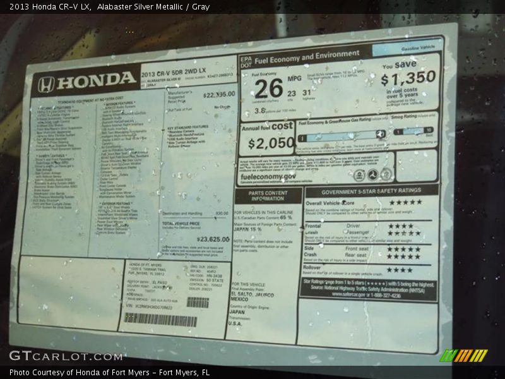Image resolution: width=505 pixels, height=379 pixels.
Task: Click the long barcode under the VIN
Action: (x=160, y=320)
